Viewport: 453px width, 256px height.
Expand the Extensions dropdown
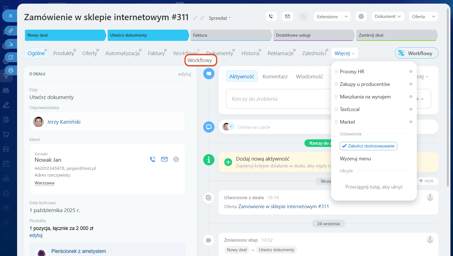[x=346, y=17]
